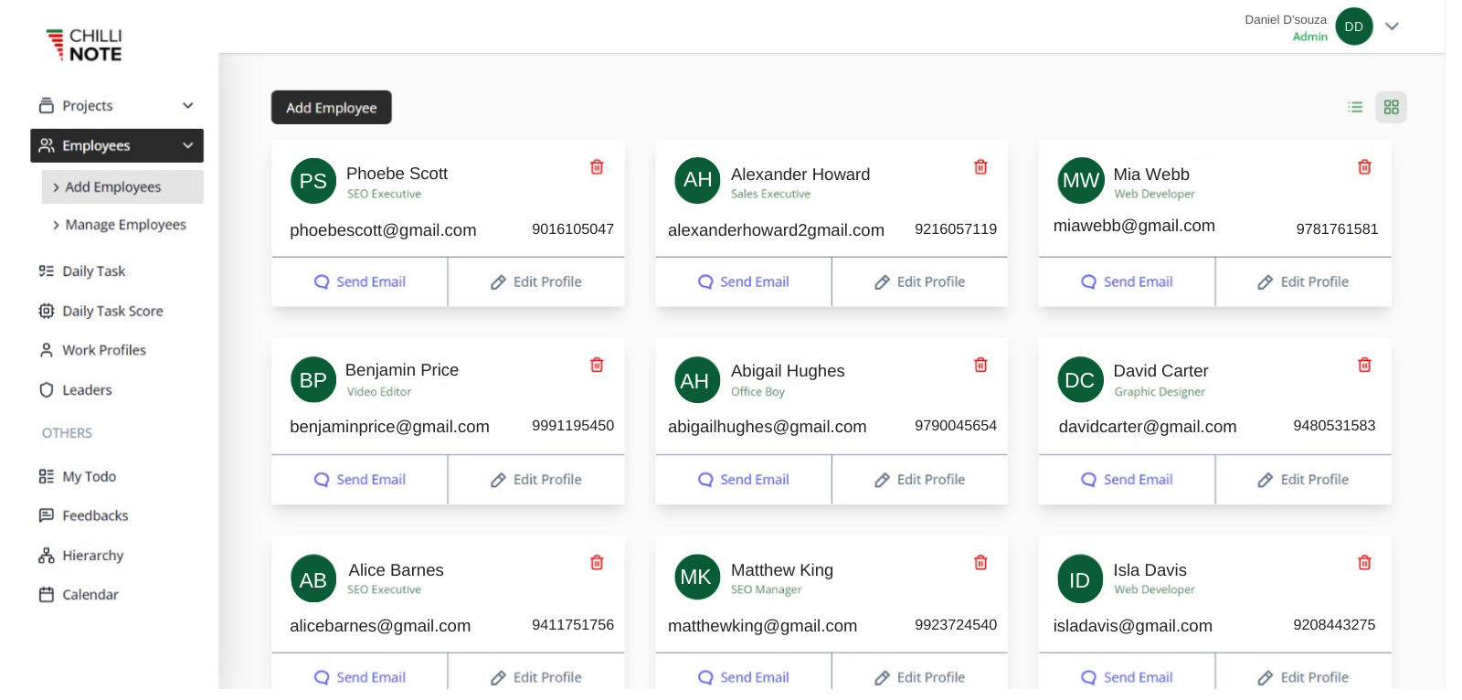
Task: Click the DD user avatar
Action: point(1353,27)
